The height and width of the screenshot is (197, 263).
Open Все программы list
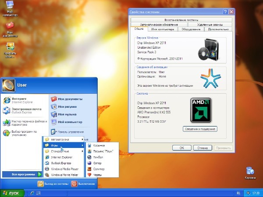point(22,174)
